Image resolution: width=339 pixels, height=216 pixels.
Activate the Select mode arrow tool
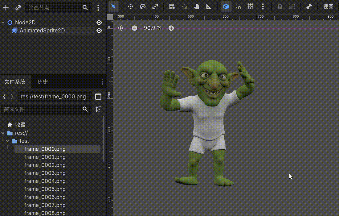(x=113, y=7)
